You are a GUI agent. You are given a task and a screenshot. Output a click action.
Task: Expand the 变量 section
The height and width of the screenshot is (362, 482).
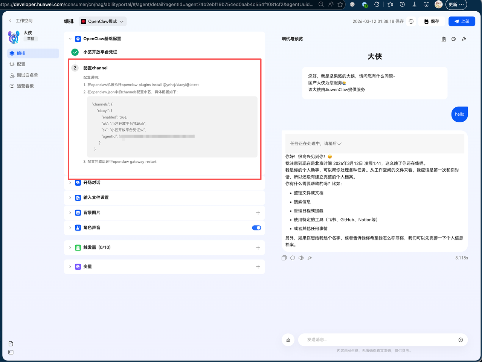tap(70, 267)
